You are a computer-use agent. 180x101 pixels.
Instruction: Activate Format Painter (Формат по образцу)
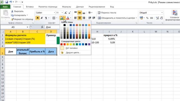click(x=22, y=19)
